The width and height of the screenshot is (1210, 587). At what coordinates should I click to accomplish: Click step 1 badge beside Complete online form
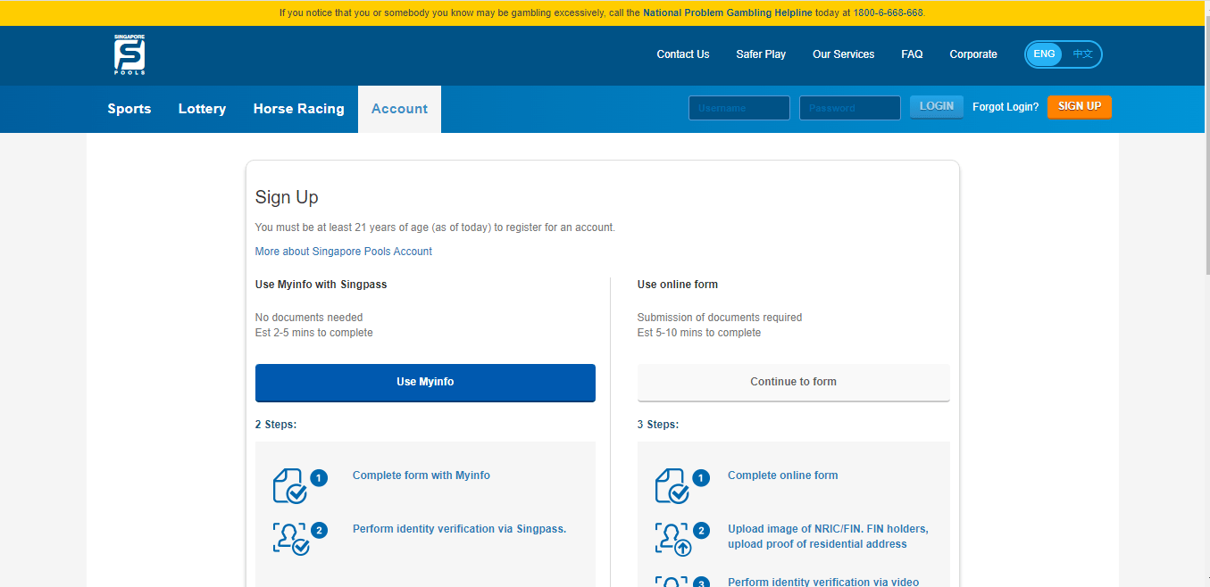702,478
